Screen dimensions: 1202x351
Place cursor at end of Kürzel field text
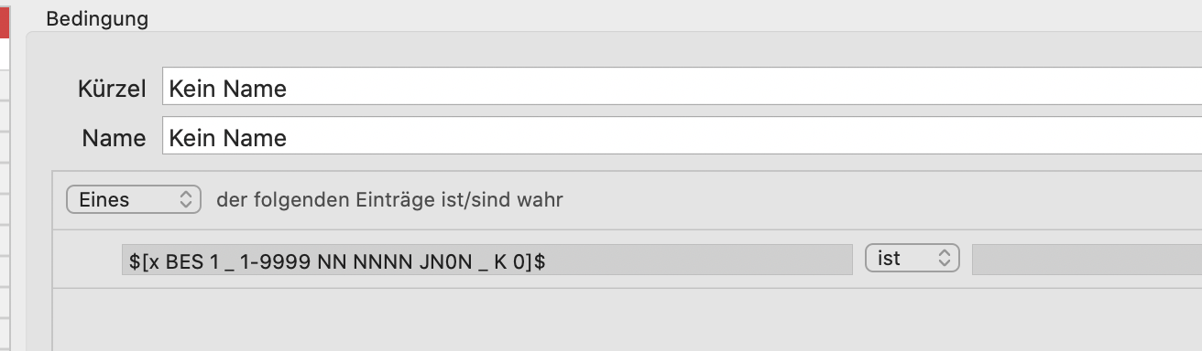pos(288,89)
